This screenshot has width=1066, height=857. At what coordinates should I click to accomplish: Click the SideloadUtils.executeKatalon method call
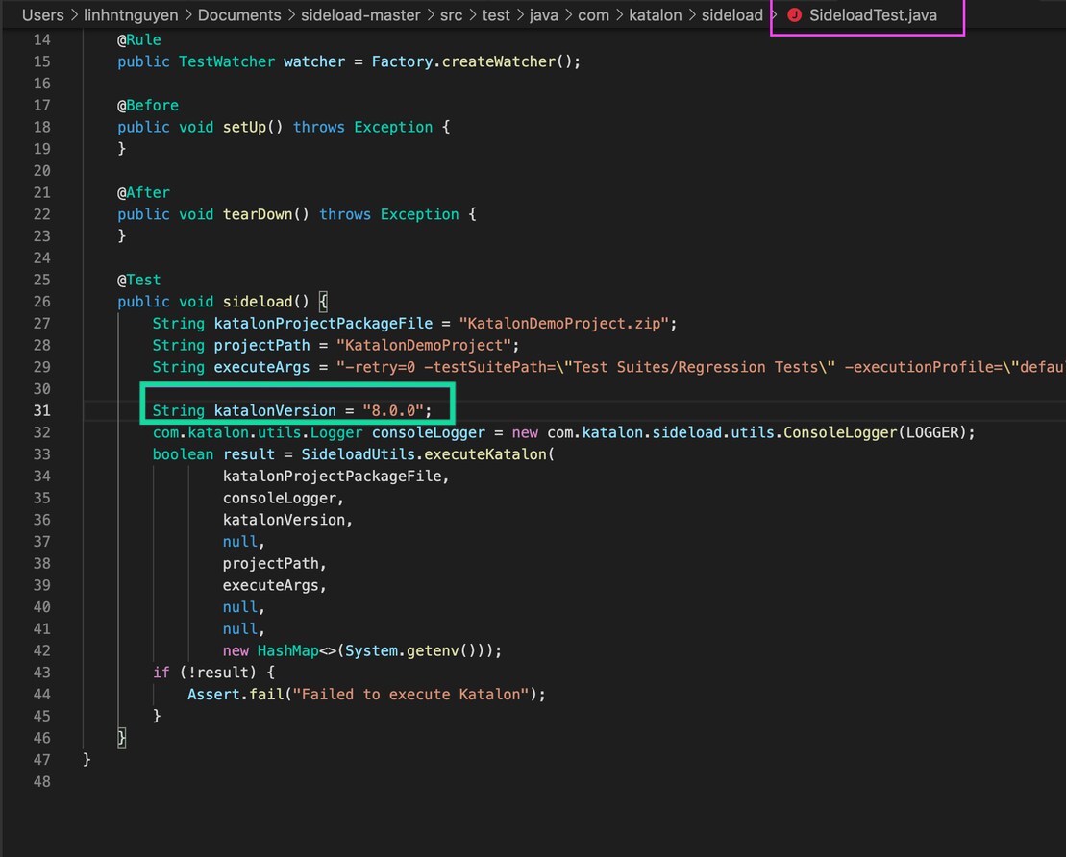point(428,454)
